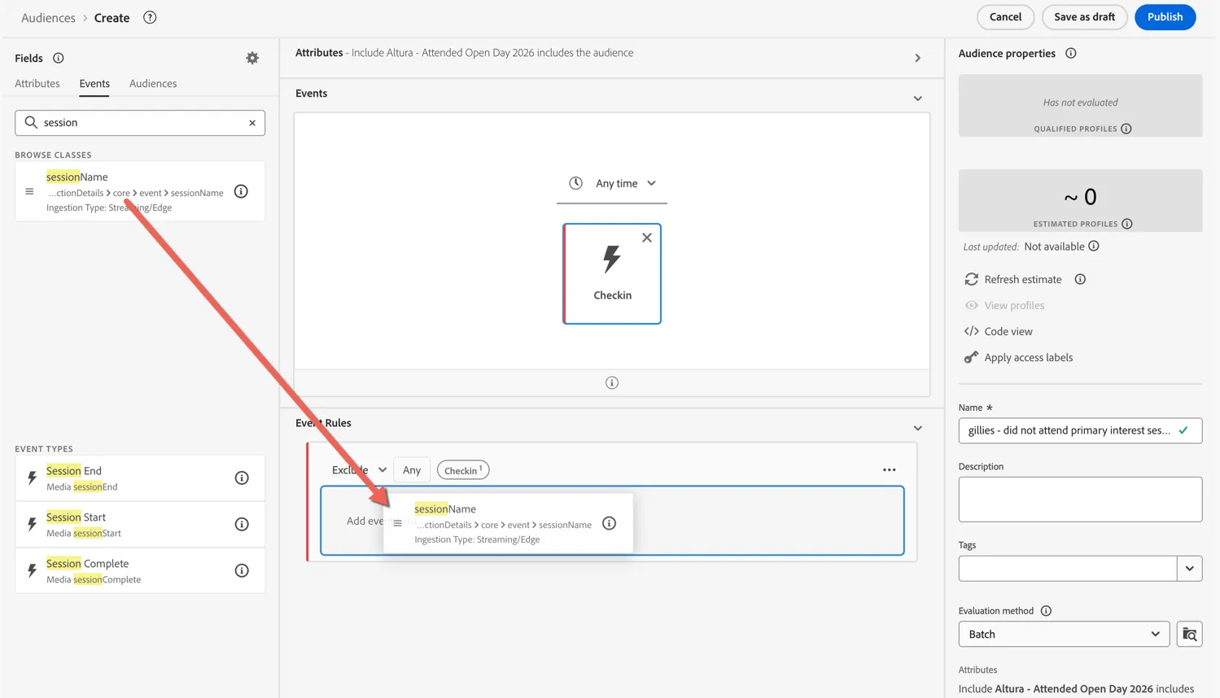Open the Exclude dropdown
This screenshot has width=1220, height=698.
pos(359,469)
